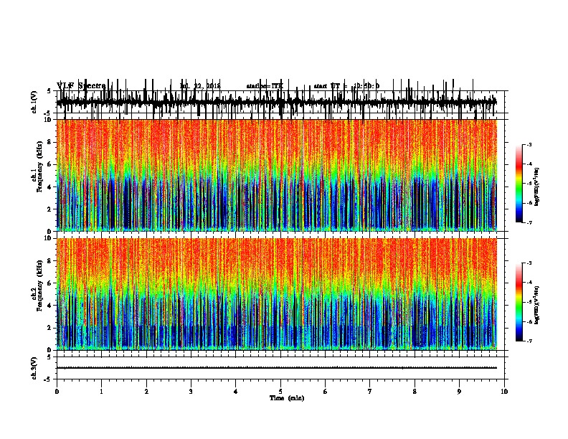Click the ch.2 color bar log(PSD) label
The image size is (568, 439).
click(x=537, y=305)
